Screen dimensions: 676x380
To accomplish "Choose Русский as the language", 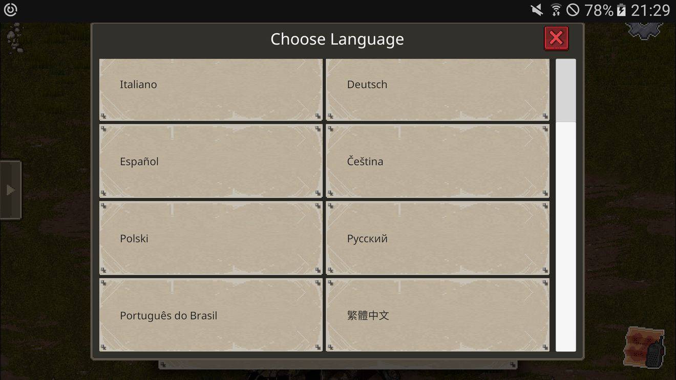I will tap(437, 238).
